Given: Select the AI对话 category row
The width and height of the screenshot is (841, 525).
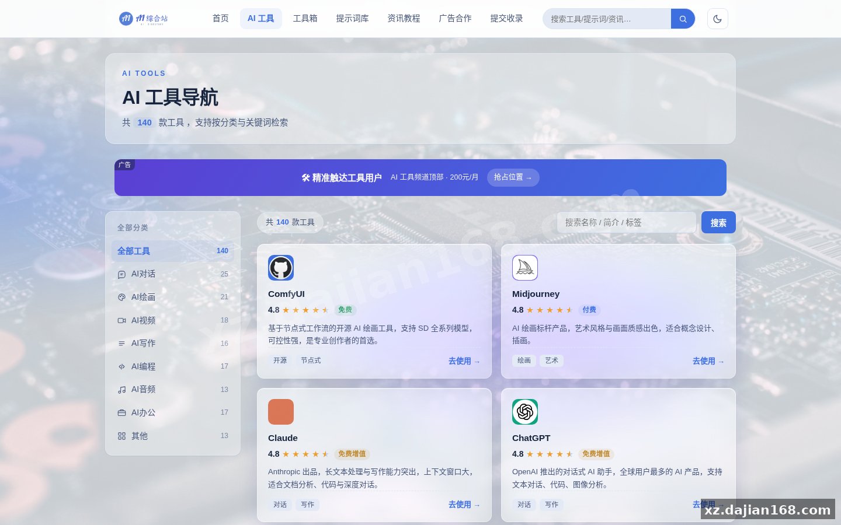Looking at the screenshot, I should click(x=173, y=274).
